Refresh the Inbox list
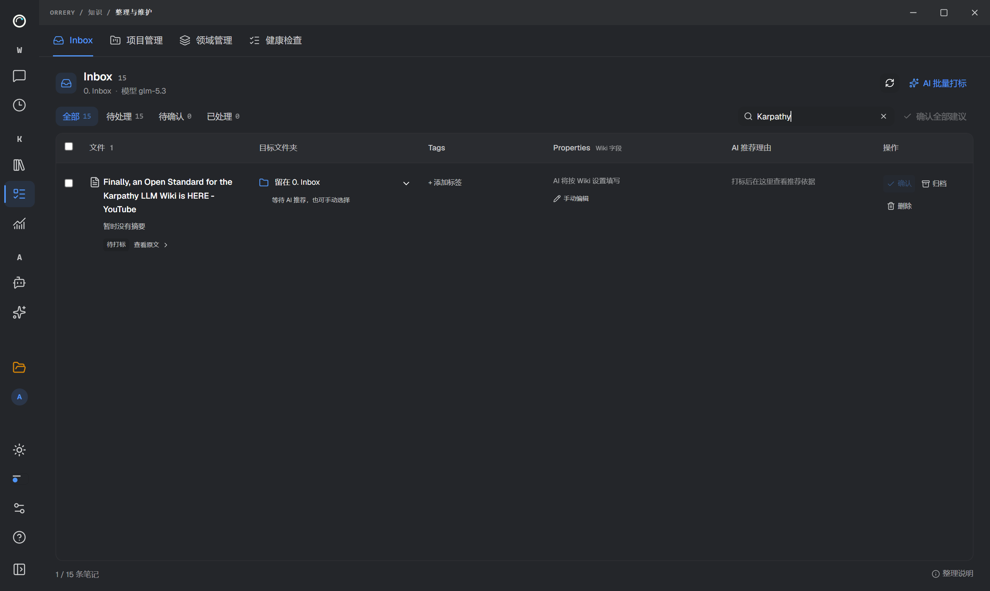Screen dimensions: 990x591 tap(889, 83)
